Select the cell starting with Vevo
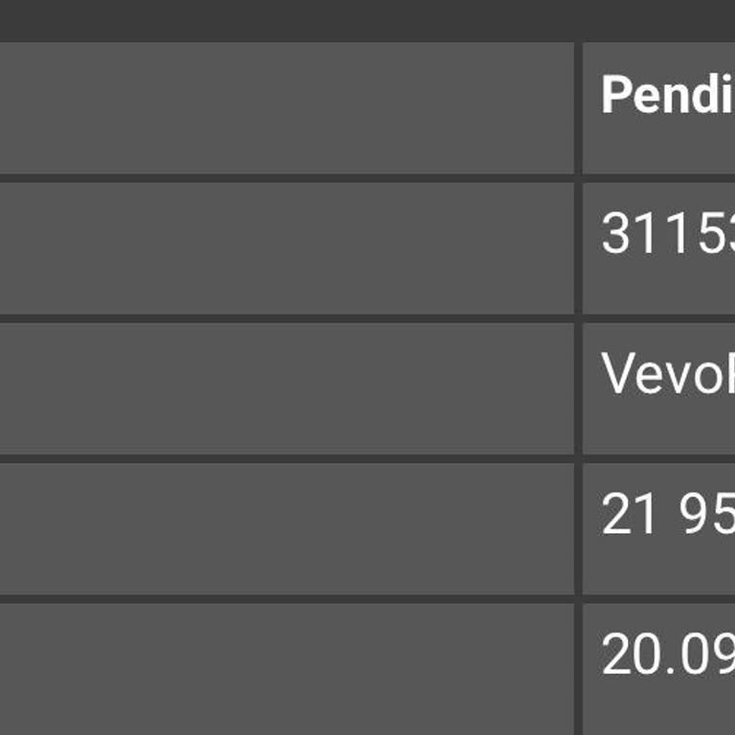The height and width of the screenshot is (735, 735). pyautogui.click(x=660, y=388)
